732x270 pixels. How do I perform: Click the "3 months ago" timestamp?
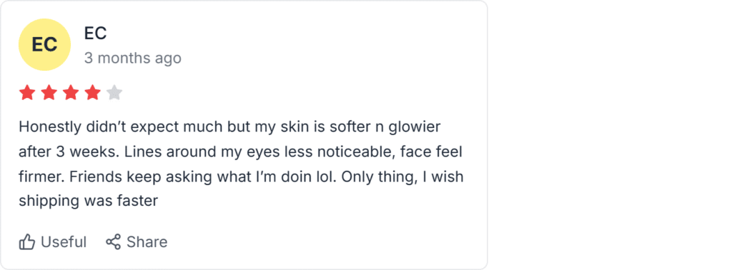click(132, 59)
